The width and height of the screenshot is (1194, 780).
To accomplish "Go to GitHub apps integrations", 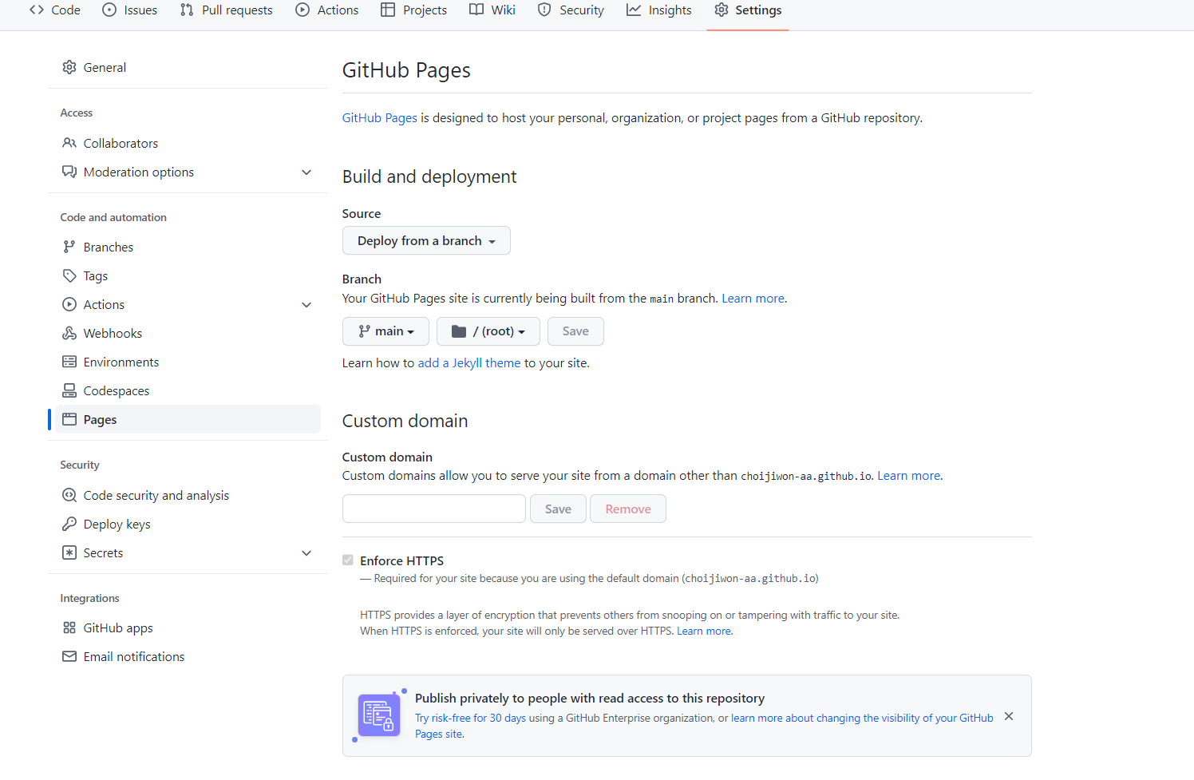I will pyautogui.click(x=188, y=628).
